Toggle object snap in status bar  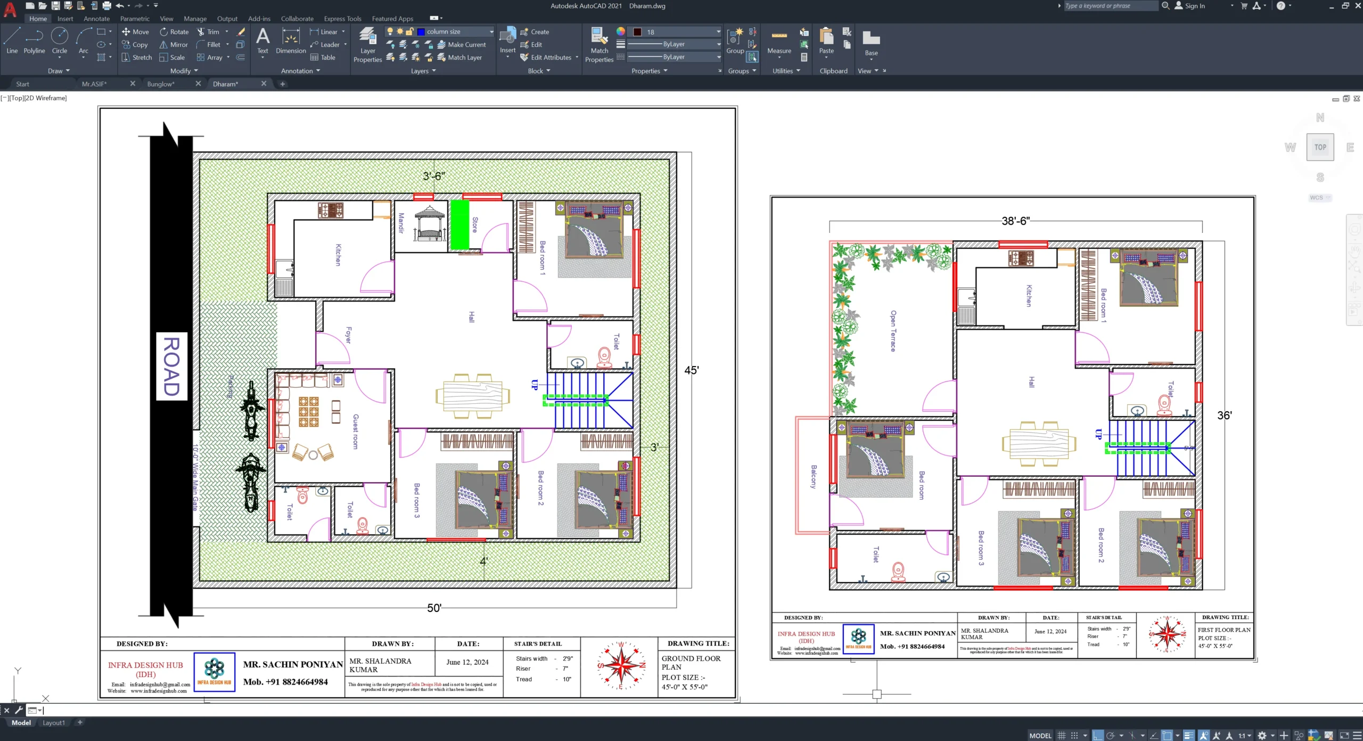(x=1167, y=735)
